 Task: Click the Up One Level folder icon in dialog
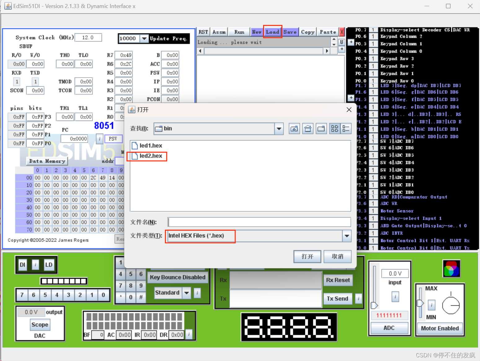[x=294, y=128]
